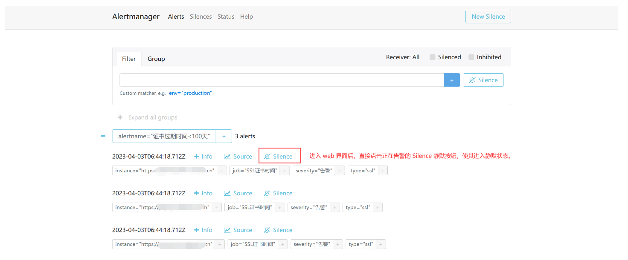This screenshot has height=260, width=628.
Task: Focus the filter matcher input field
Action: click(x=282, y=80)
